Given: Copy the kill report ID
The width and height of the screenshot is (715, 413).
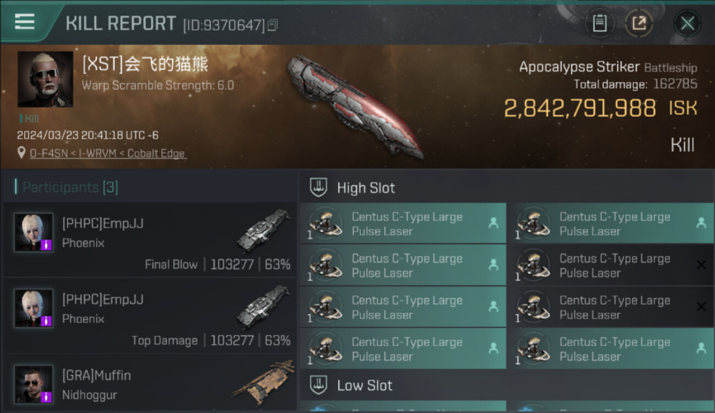Looking at the screenshot, I should [x=273, y=25].
